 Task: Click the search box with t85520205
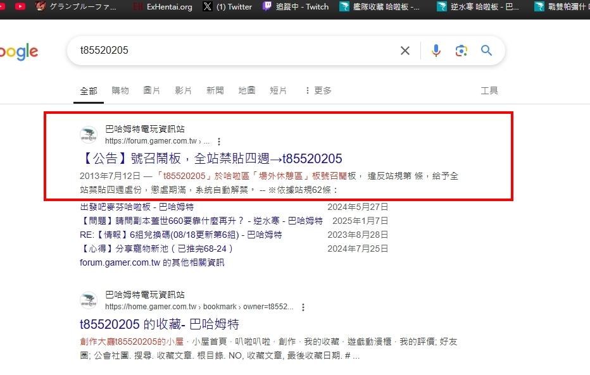point(234,51)
